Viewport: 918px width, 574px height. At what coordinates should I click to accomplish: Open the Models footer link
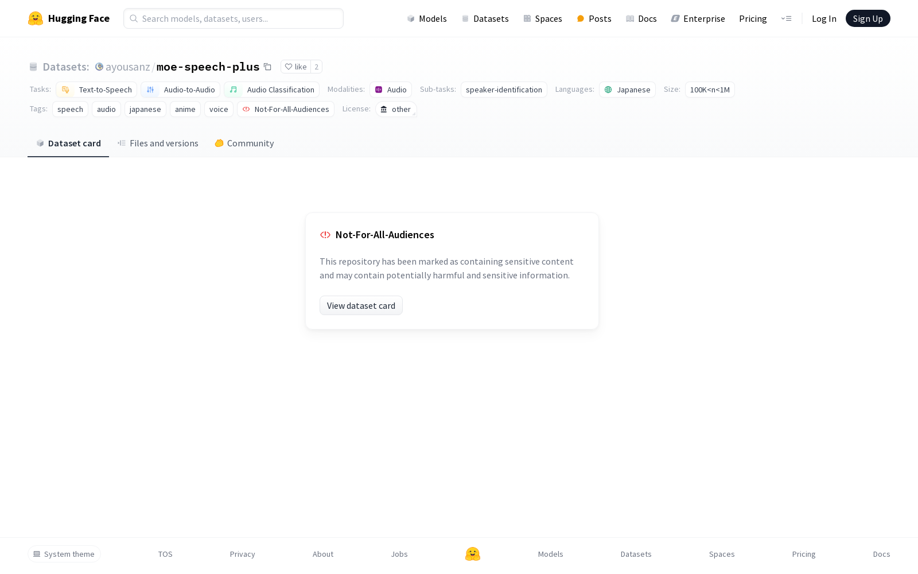pos(551,554)
